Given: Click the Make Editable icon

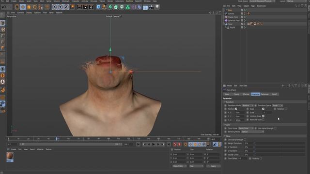Looking at the screenshot, I should 3,15.
